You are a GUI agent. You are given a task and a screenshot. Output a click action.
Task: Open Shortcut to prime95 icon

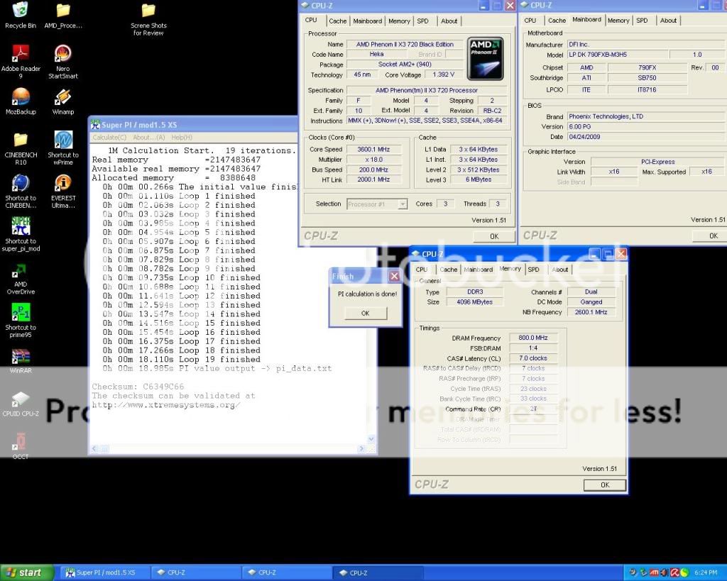21,321
